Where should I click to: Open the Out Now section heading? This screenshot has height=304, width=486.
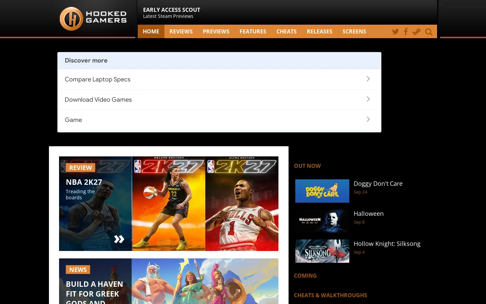(307, 166)
